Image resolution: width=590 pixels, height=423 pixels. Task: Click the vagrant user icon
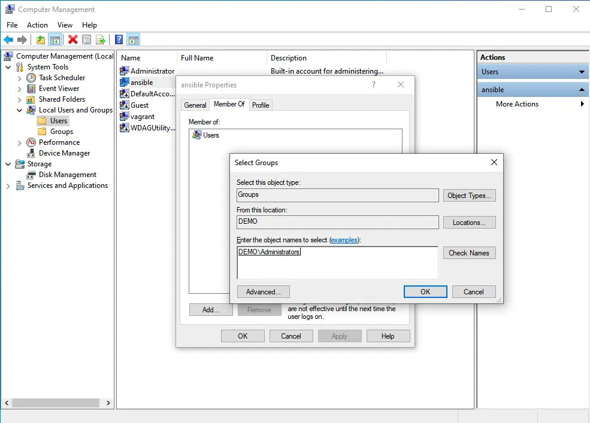124,117
